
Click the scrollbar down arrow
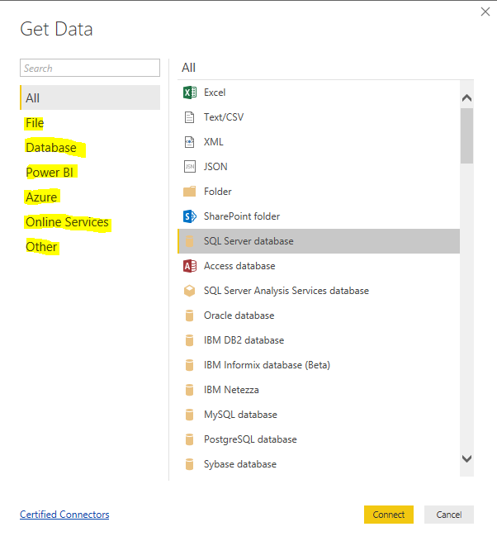click(x=466, y=458)
